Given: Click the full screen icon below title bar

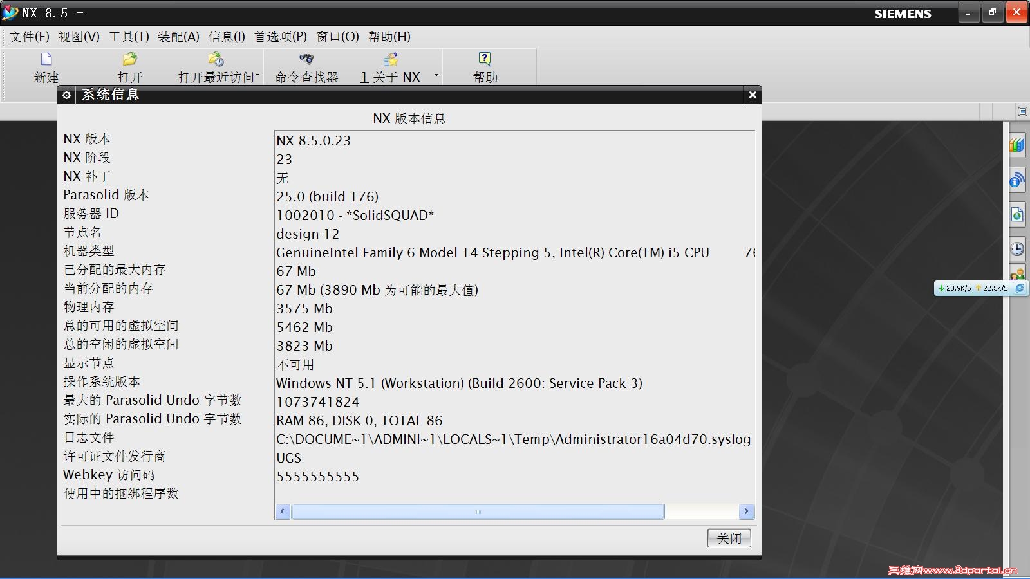Looking at the screenshot, I should (1022, 111).
